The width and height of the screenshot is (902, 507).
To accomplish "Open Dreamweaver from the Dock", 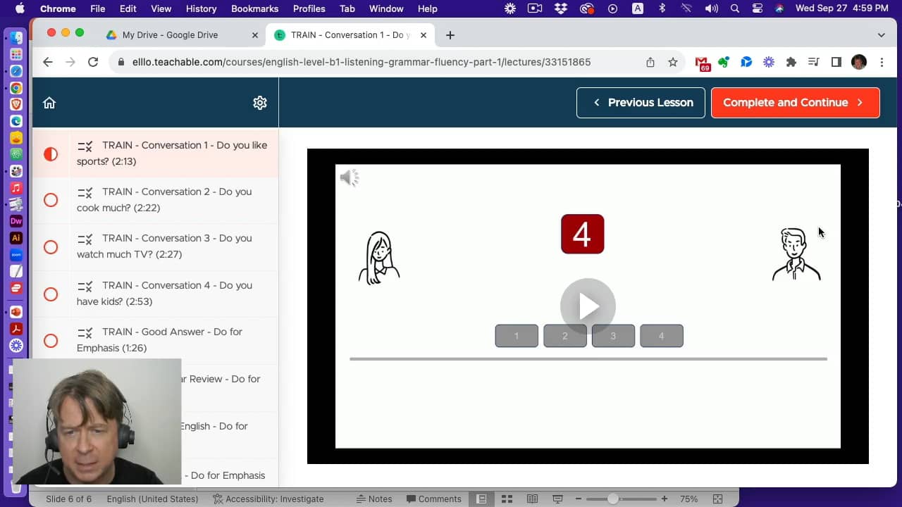I will [16, 221].
